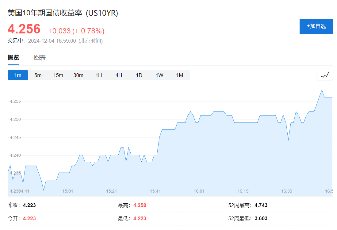Click the 最高 value 4.258
The width and height of the screenshot is (337, 230).
click(x=140, y=205)
